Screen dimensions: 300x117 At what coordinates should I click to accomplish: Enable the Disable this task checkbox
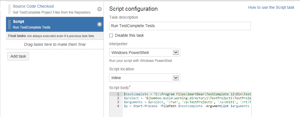click(111, 36)
